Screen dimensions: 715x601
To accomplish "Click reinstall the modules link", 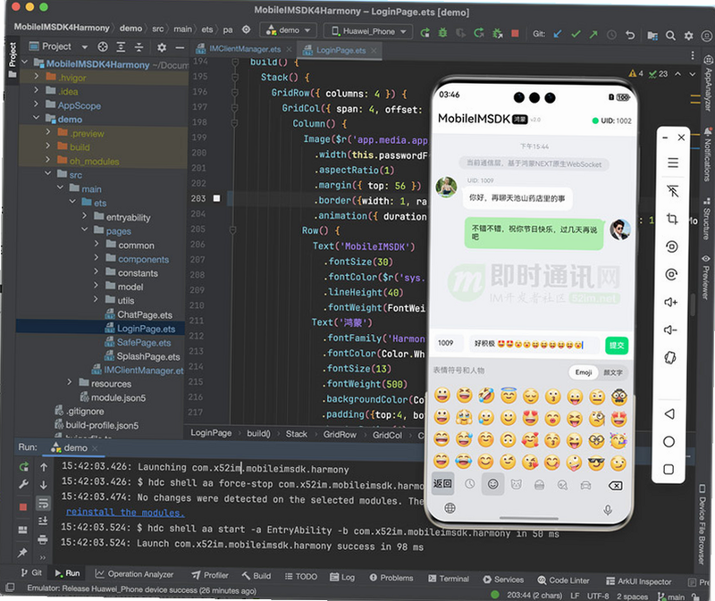I will [x=125, y=513].
